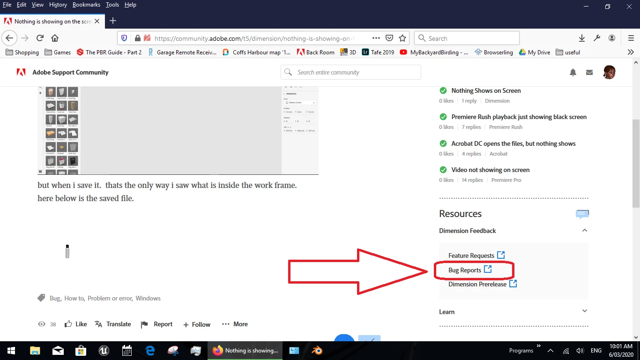Viewport: 640px width, 360px height.
Task: Open the Dimension Prerelease link
Action: pos(483,284)
